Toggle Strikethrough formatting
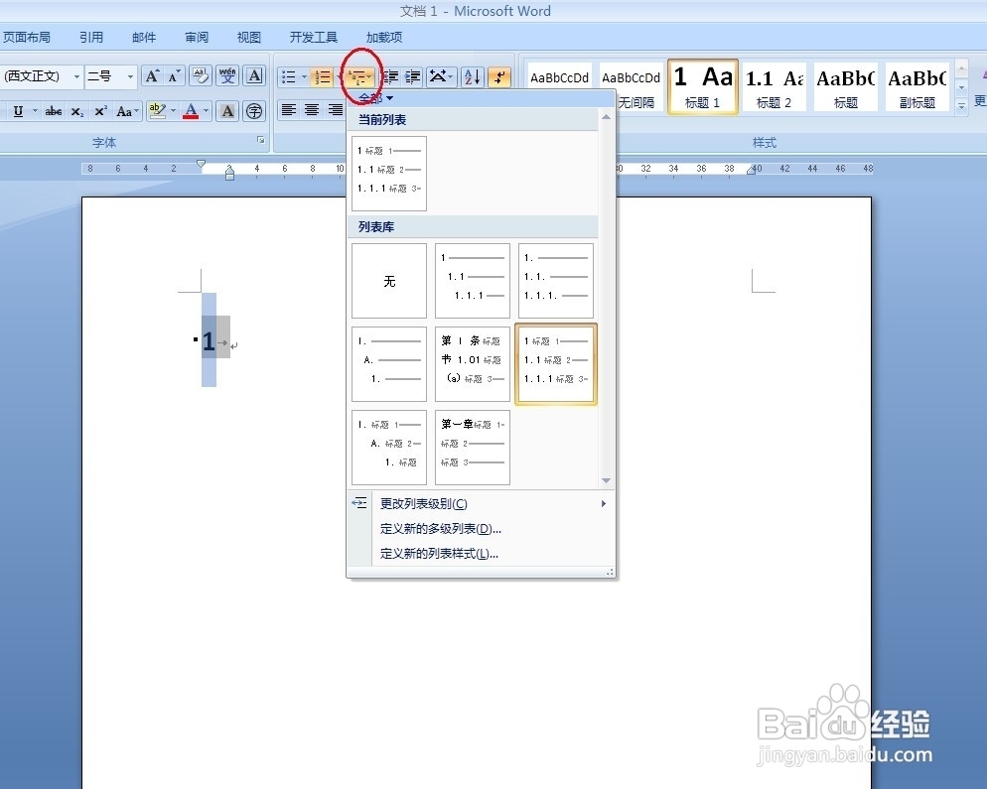Screen dimensions: 987x789 click(x=54, y=111)
